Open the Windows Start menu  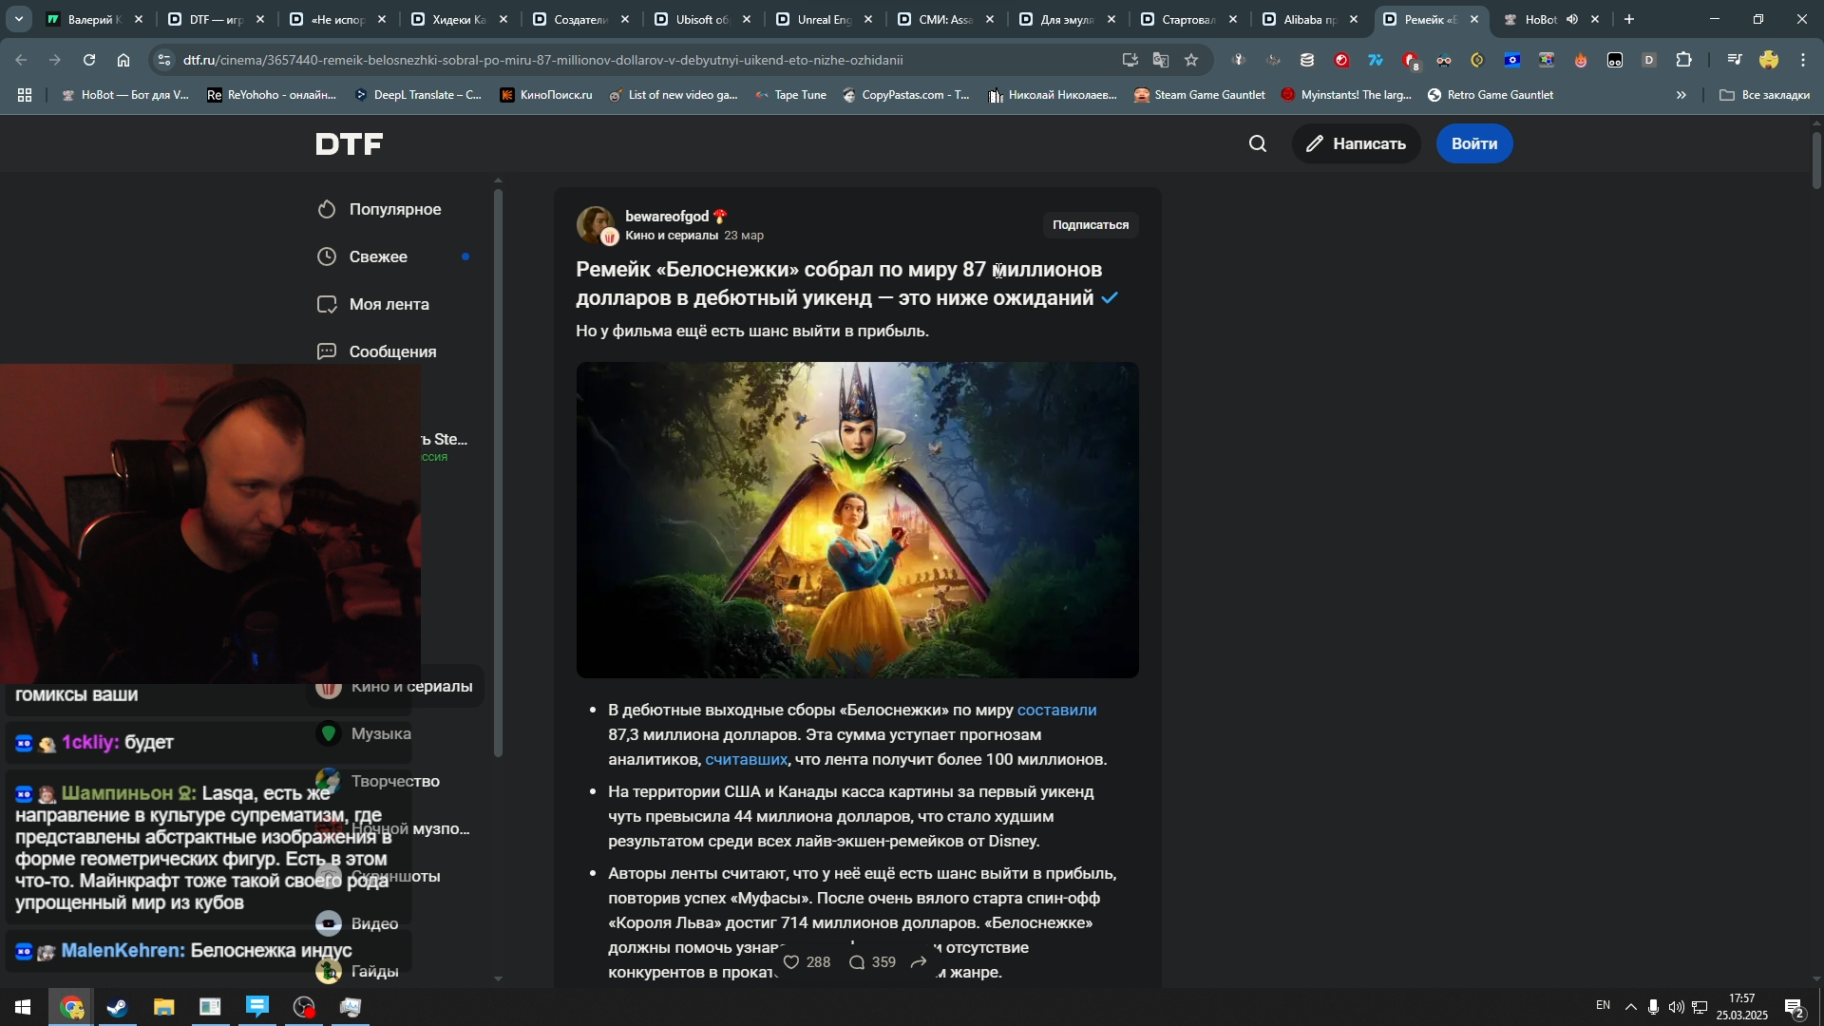23,1007
